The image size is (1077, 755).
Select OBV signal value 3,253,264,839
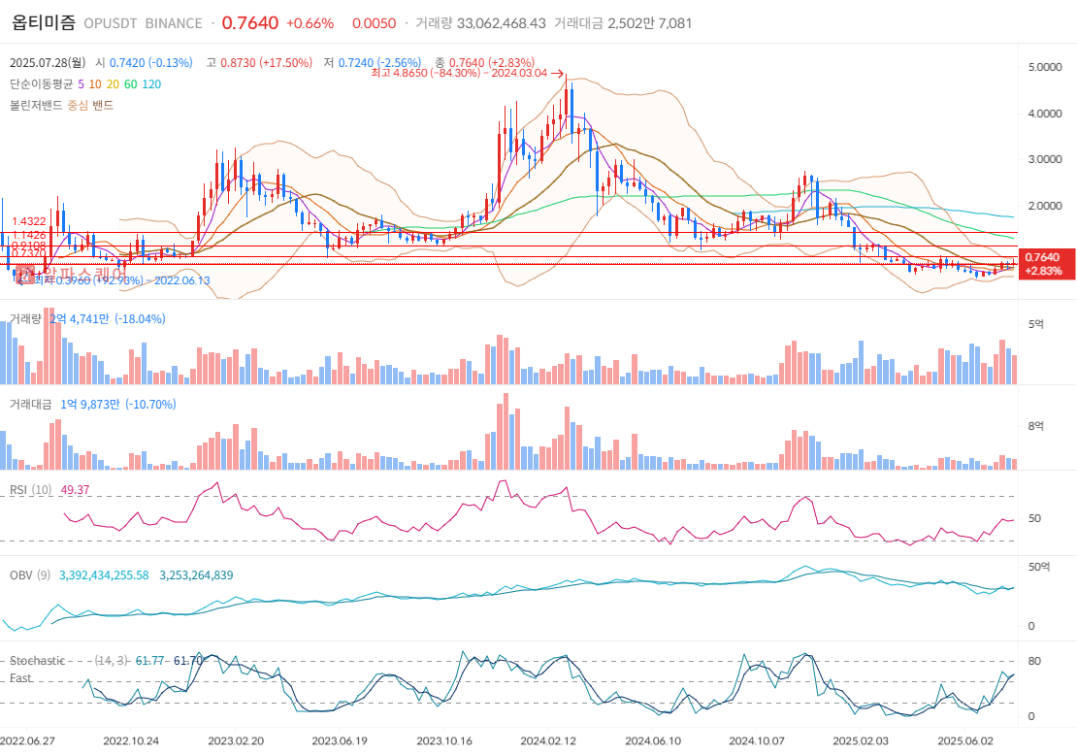(196, 575)
